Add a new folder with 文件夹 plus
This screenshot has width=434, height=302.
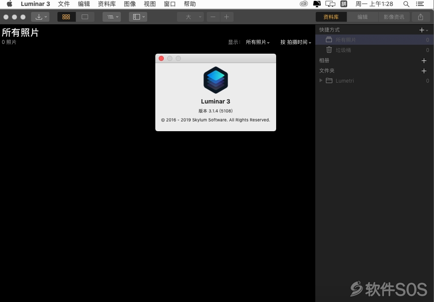tap(424, 71)
